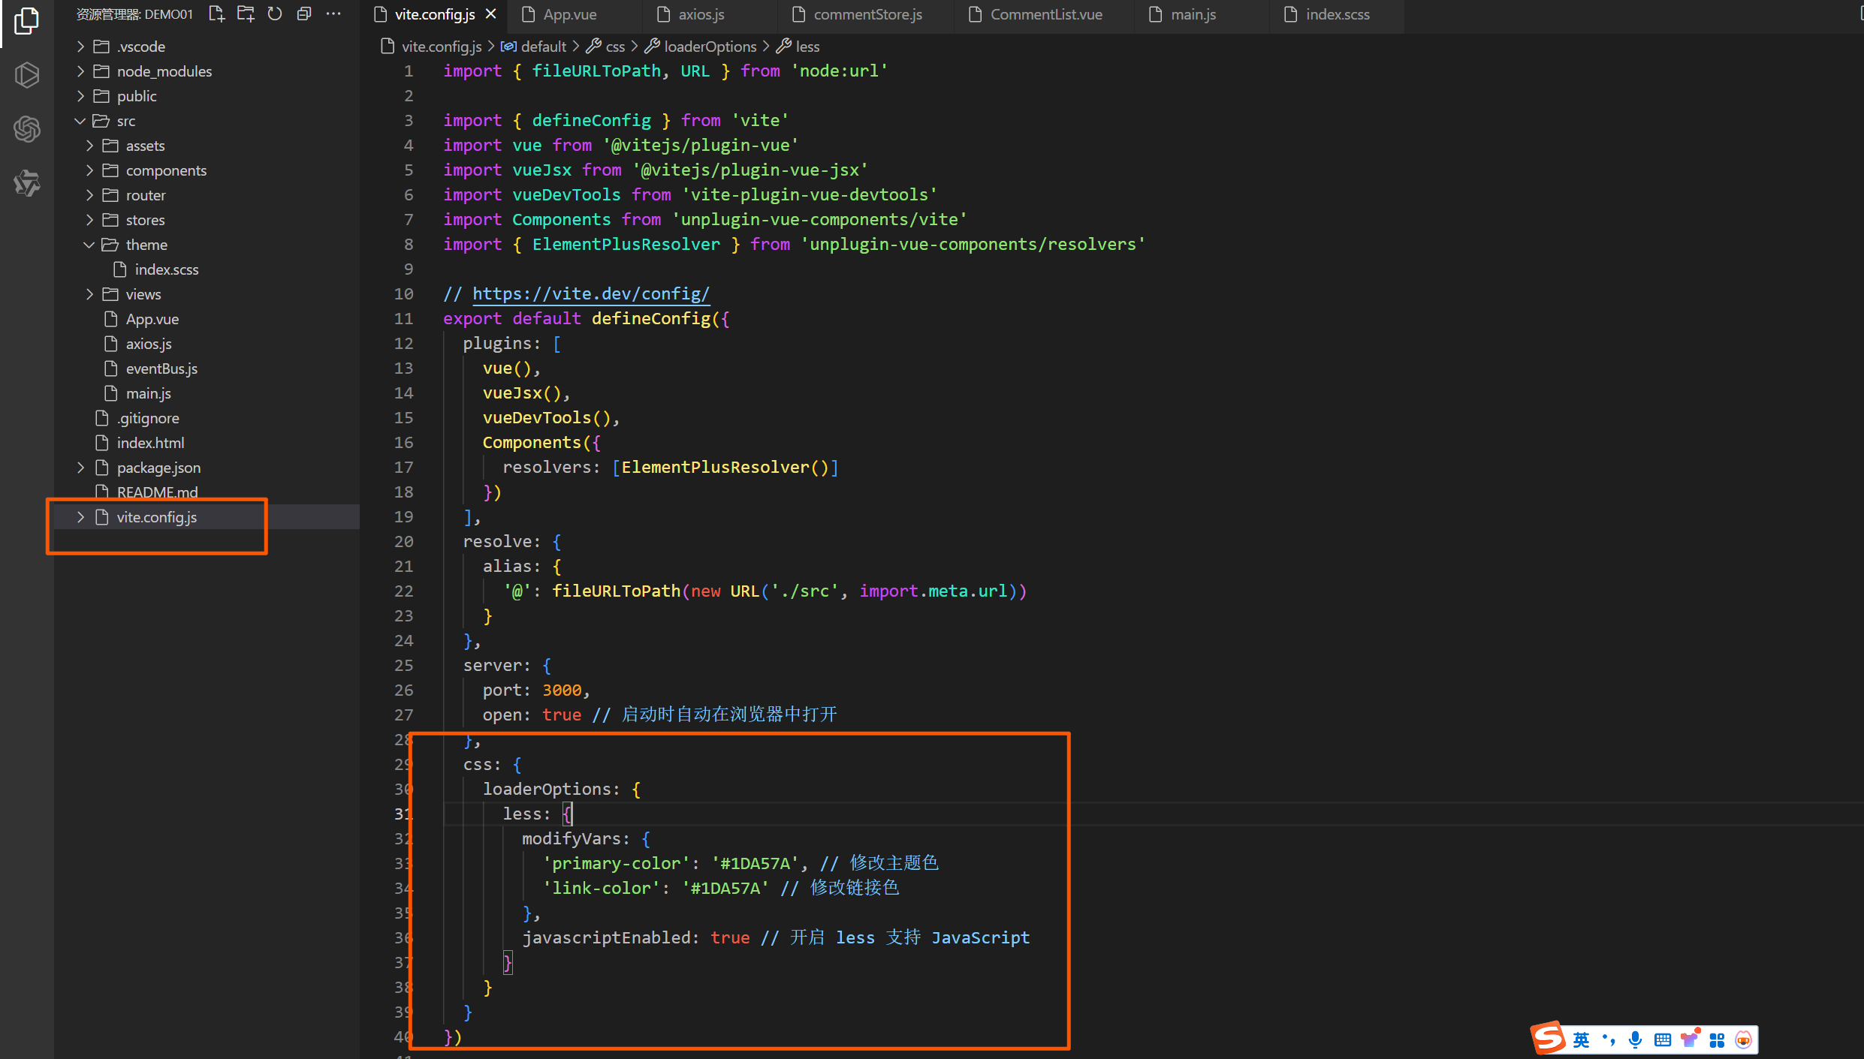Expand the package.json nested files

click(x=80, y=468)
